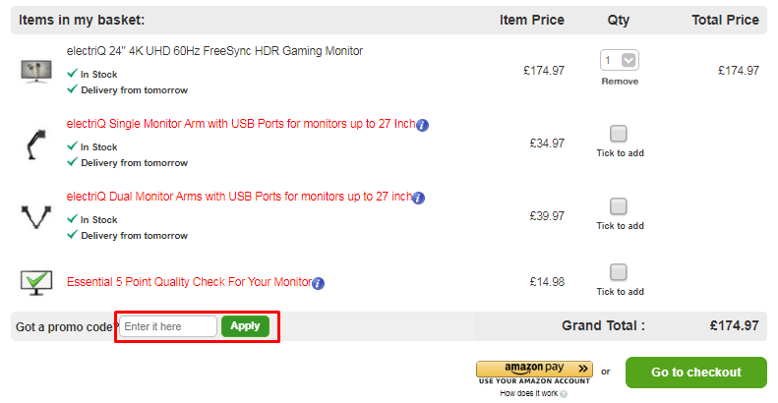Tick checkbox to add 5 Point Quality Check
This screenshot has height=403, width=778.
click(619, 272)
